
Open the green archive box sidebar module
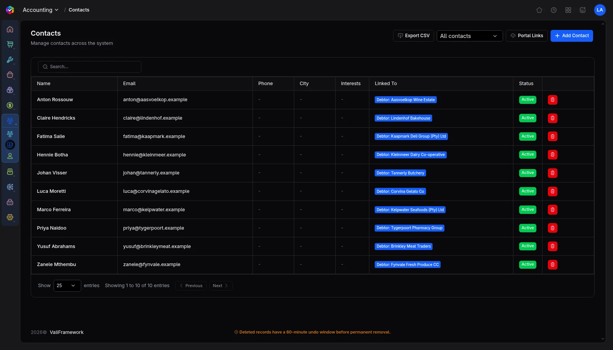[10, 172]
